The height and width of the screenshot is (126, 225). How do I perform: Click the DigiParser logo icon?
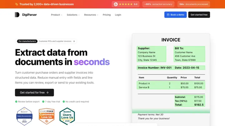point(17,15)
